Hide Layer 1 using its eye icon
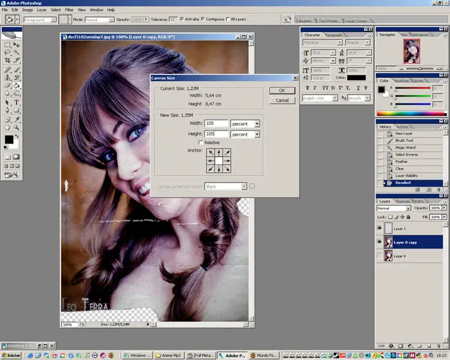450x360 pixels. click(x=379, y=228)
